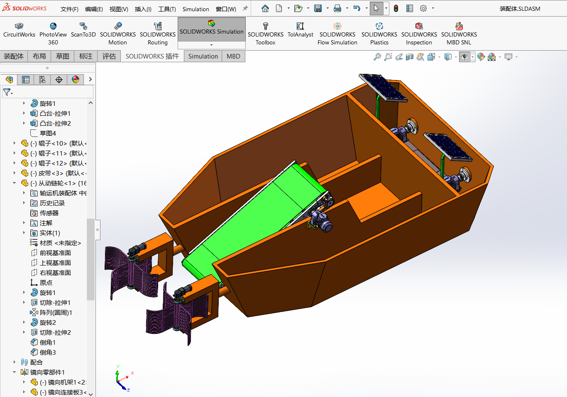Open the Edit Appearance color tool
567x397 pixels.
click(x=481, y=57)
